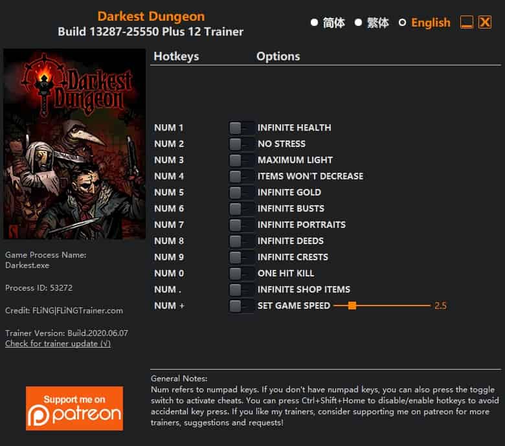Enable the Set Game Speed toggle
This screenshot has width=505, height=446.
pos(241,306)
